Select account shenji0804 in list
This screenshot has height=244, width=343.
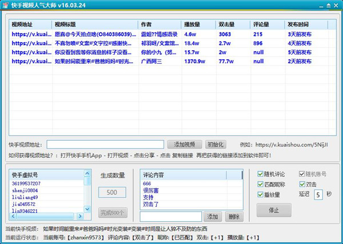(25, 190)
